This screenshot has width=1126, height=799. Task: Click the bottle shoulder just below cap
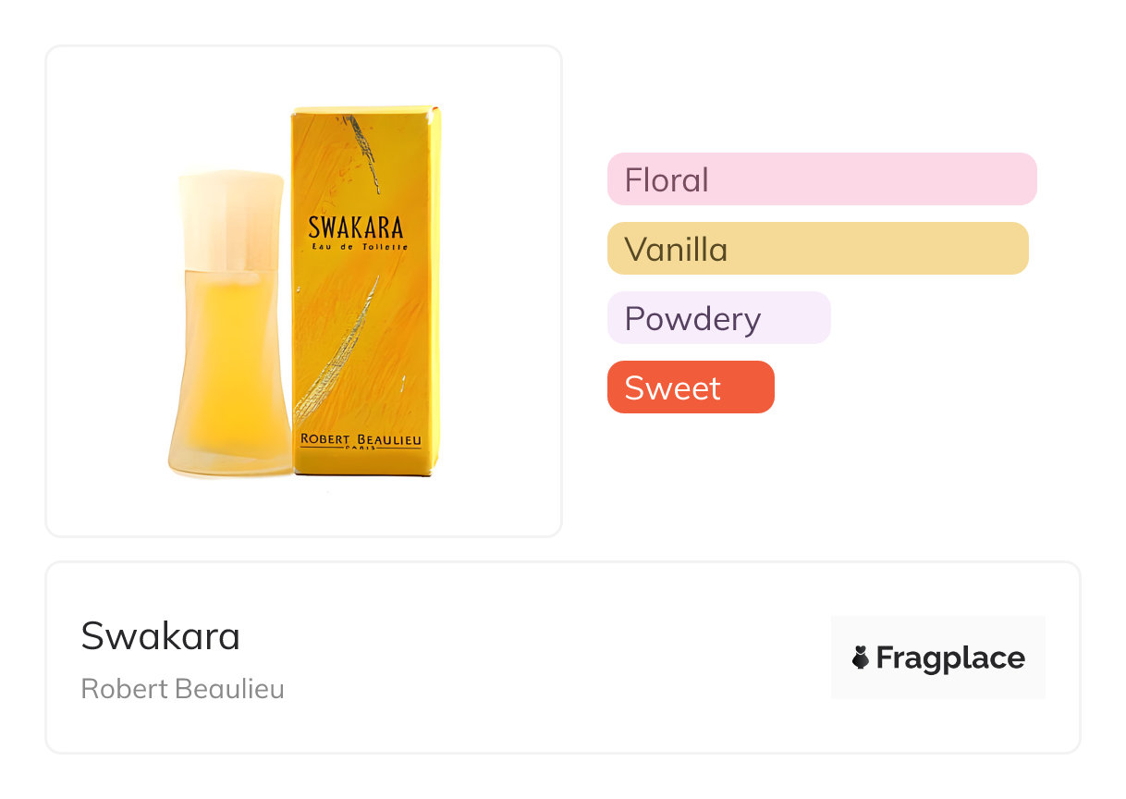231,276
